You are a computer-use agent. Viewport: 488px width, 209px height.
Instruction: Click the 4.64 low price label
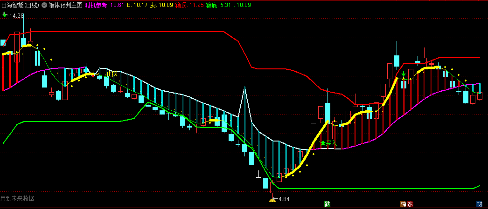(284, 199)
